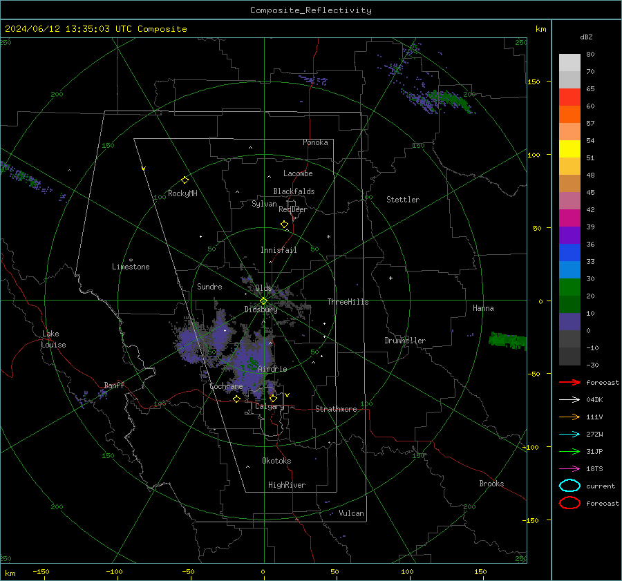Click the asterisk marker northwest of ThreeHills
This screenshot has width=622, height=581.
(328, 237)
